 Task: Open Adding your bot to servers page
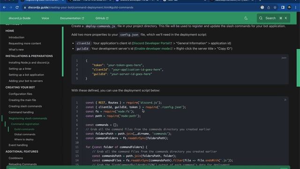click(26, 81)
